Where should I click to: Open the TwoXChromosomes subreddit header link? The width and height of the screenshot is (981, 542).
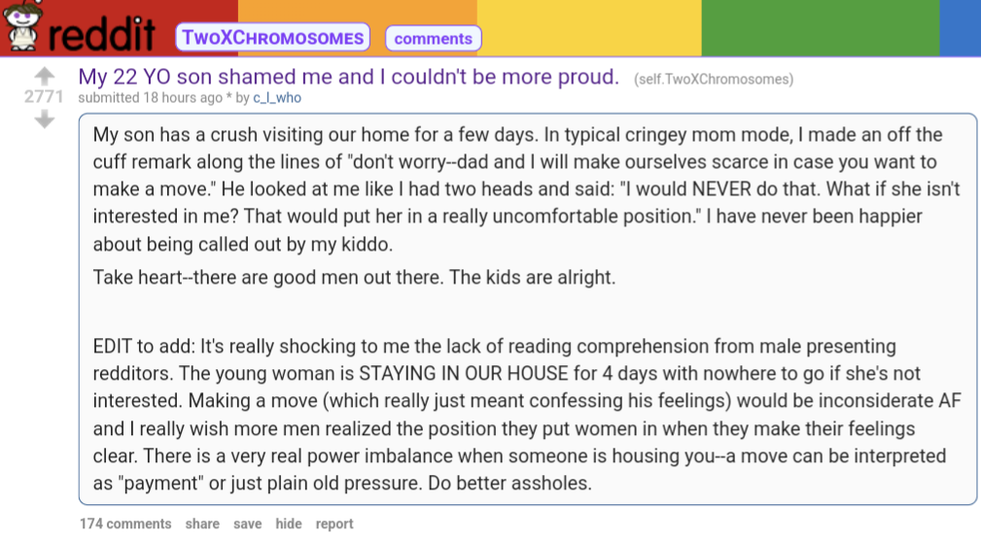pos(273,38)
